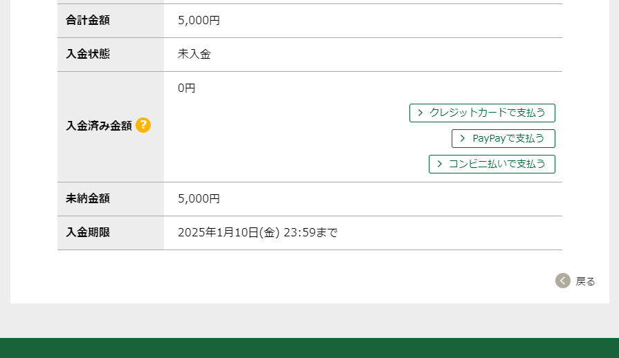Screen dimensions: 619x358
Task: Click the 入金状態 row header
Action: [x=88, y=54]
